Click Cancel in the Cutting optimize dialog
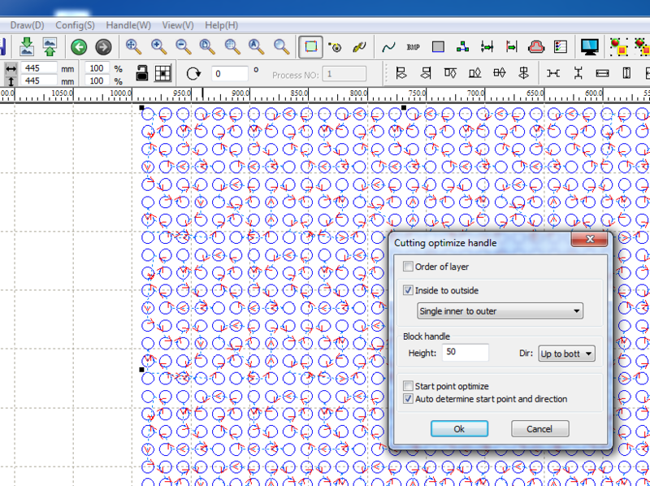This screenshot has height=486, width=650. pyautogui.click(x=539, y=428)
